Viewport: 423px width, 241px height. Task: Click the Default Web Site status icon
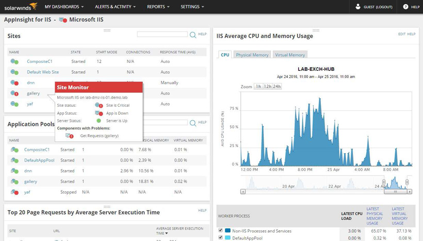14,72
